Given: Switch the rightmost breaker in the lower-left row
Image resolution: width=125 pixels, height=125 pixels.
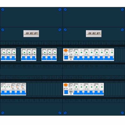Looking at the screenshot, I should coord(23,92).
